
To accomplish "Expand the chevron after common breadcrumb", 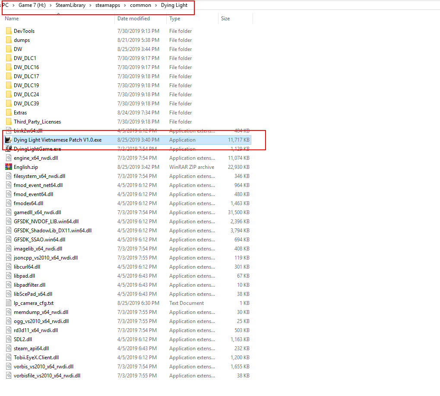I will click(x=156, y=5).
